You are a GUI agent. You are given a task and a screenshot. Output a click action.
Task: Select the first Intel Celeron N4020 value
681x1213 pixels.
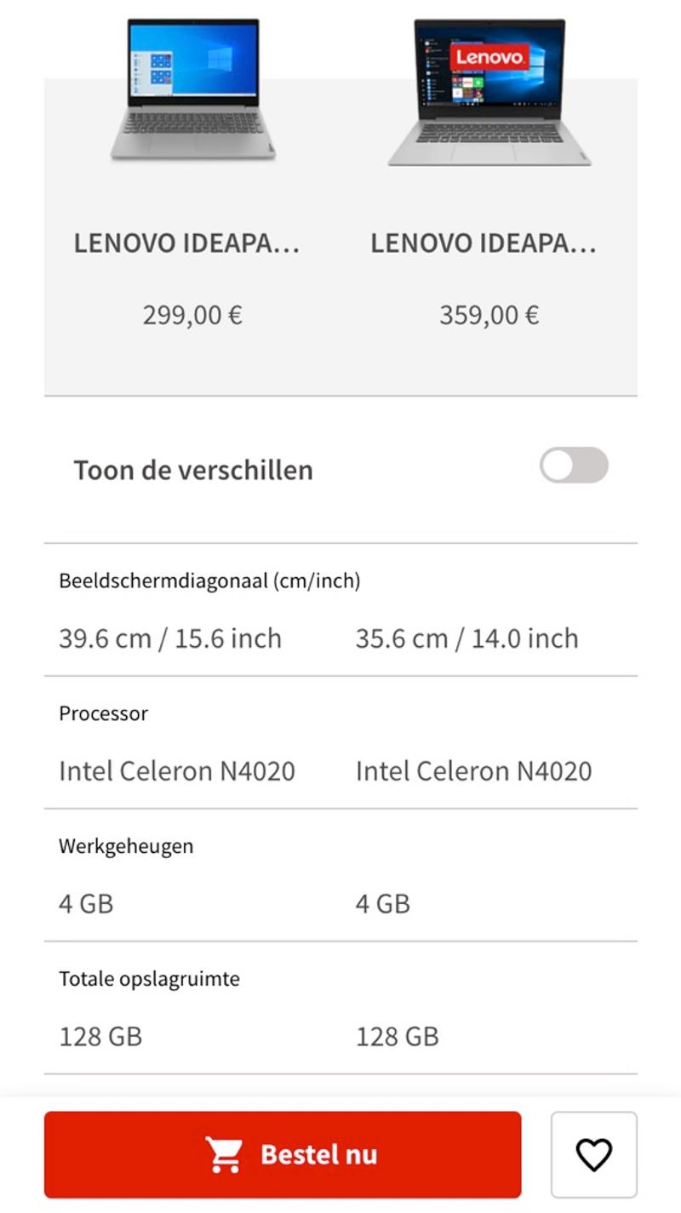tap(177, 771)
